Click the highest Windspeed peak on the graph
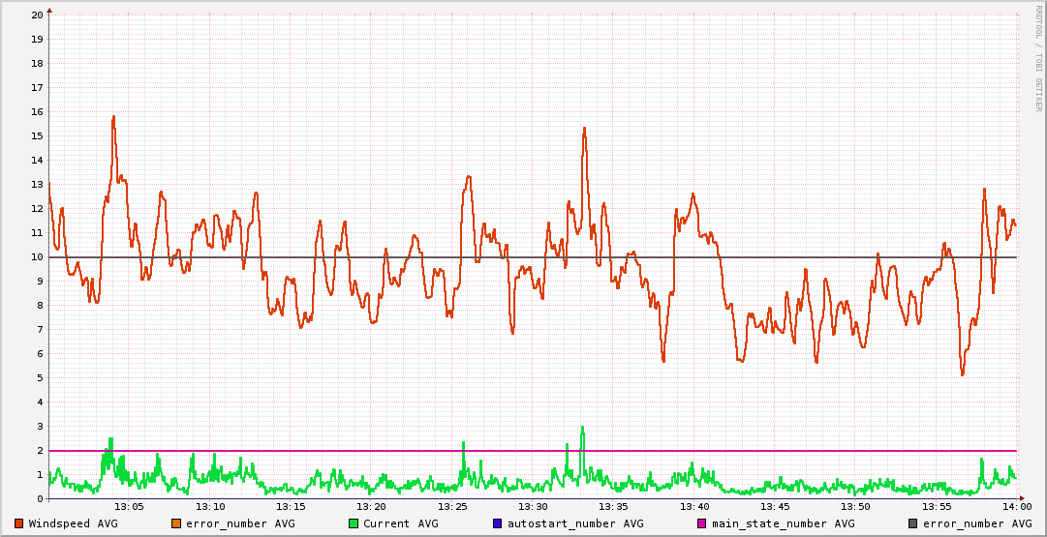 113,117
